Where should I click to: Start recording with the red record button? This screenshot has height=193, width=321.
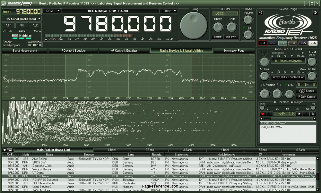[x=263, y=114]
